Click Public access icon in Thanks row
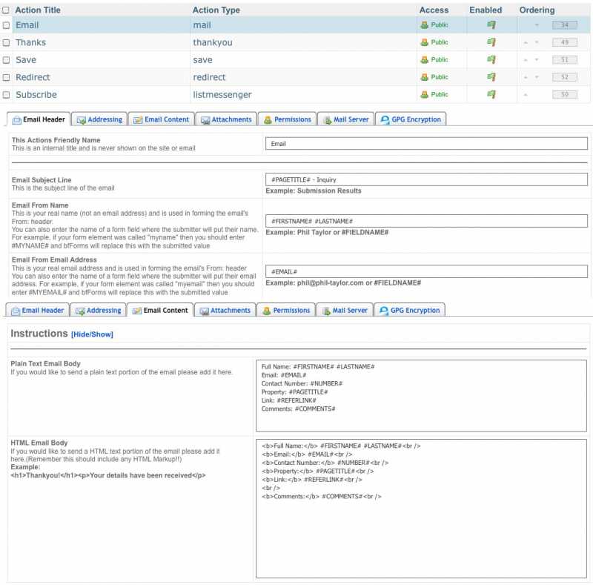The width and height of the screenshot is (593, 585). (424, 42)
